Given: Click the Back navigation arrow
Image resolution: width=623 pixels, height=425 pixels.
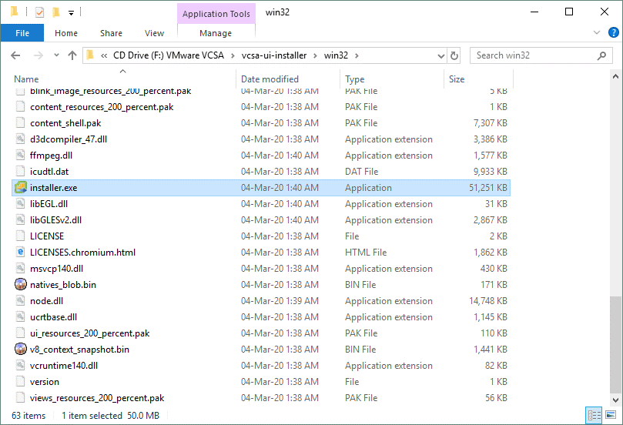Looking at the screenshot, I should click(x=17, y=55).
